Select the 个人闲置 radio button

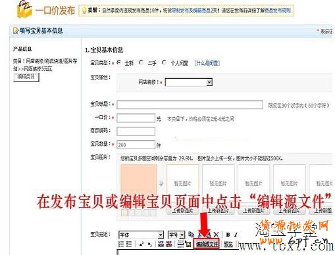pyautogui.click(x=164, y=62)
